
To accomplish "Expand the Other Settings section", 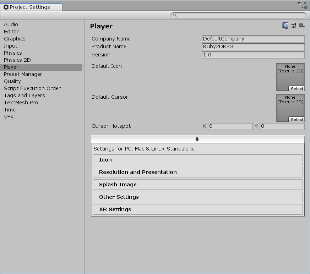I will (197, 197).
